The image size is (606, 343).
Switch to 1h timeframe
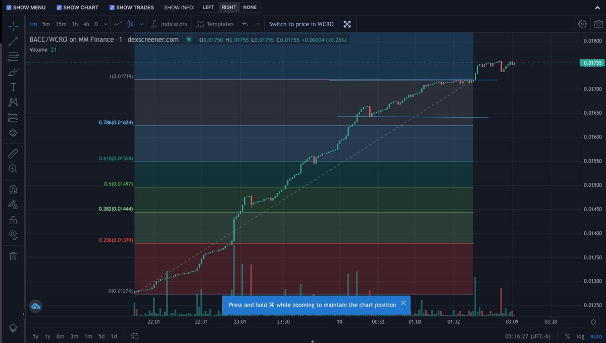pos(75,24)
